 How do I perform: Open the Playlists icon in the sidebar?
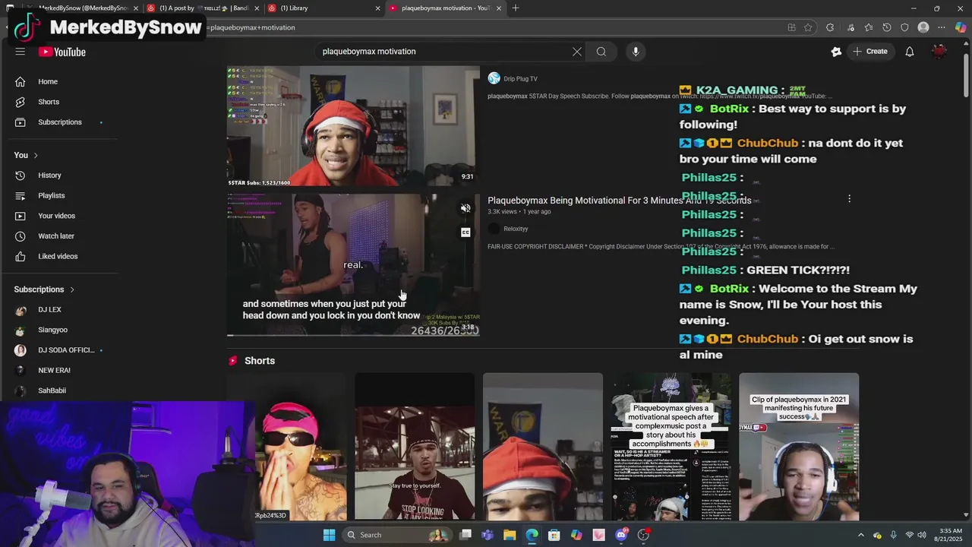[21, 195]
